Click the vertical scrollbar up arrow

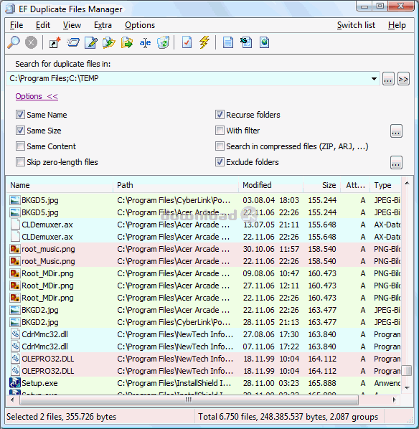408,183
